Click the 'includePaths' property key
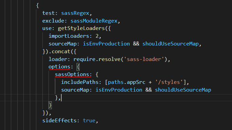 tap(80, 82)
